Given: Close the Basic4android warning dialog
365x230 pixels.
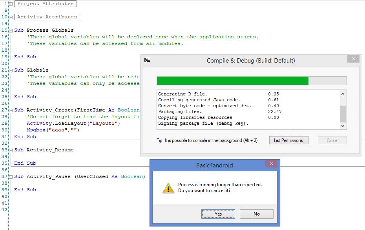Looking at the screenshot, I should pyautogui.click(x=272, y=164).
